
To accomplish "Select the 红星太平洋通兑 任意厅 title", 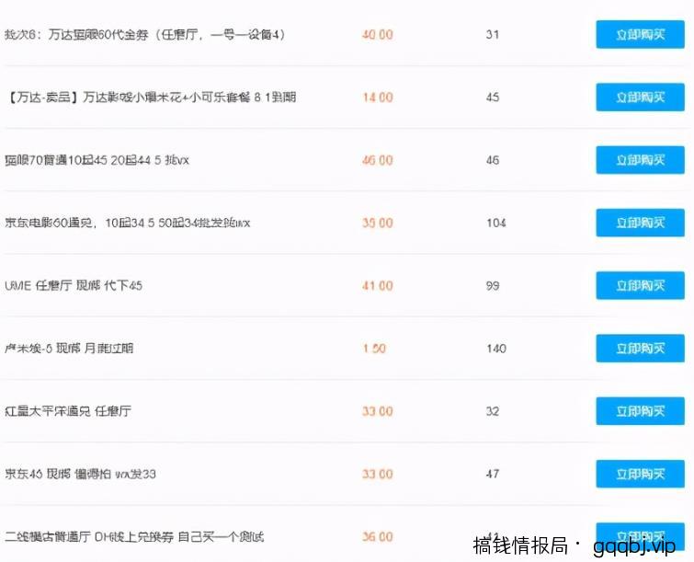I will point(68,411).
